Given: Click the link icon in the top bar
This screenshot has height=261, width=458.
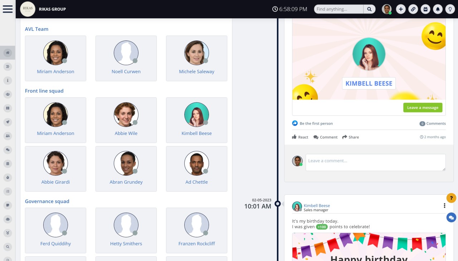Looking at the screenshot, I should (413, 9).
